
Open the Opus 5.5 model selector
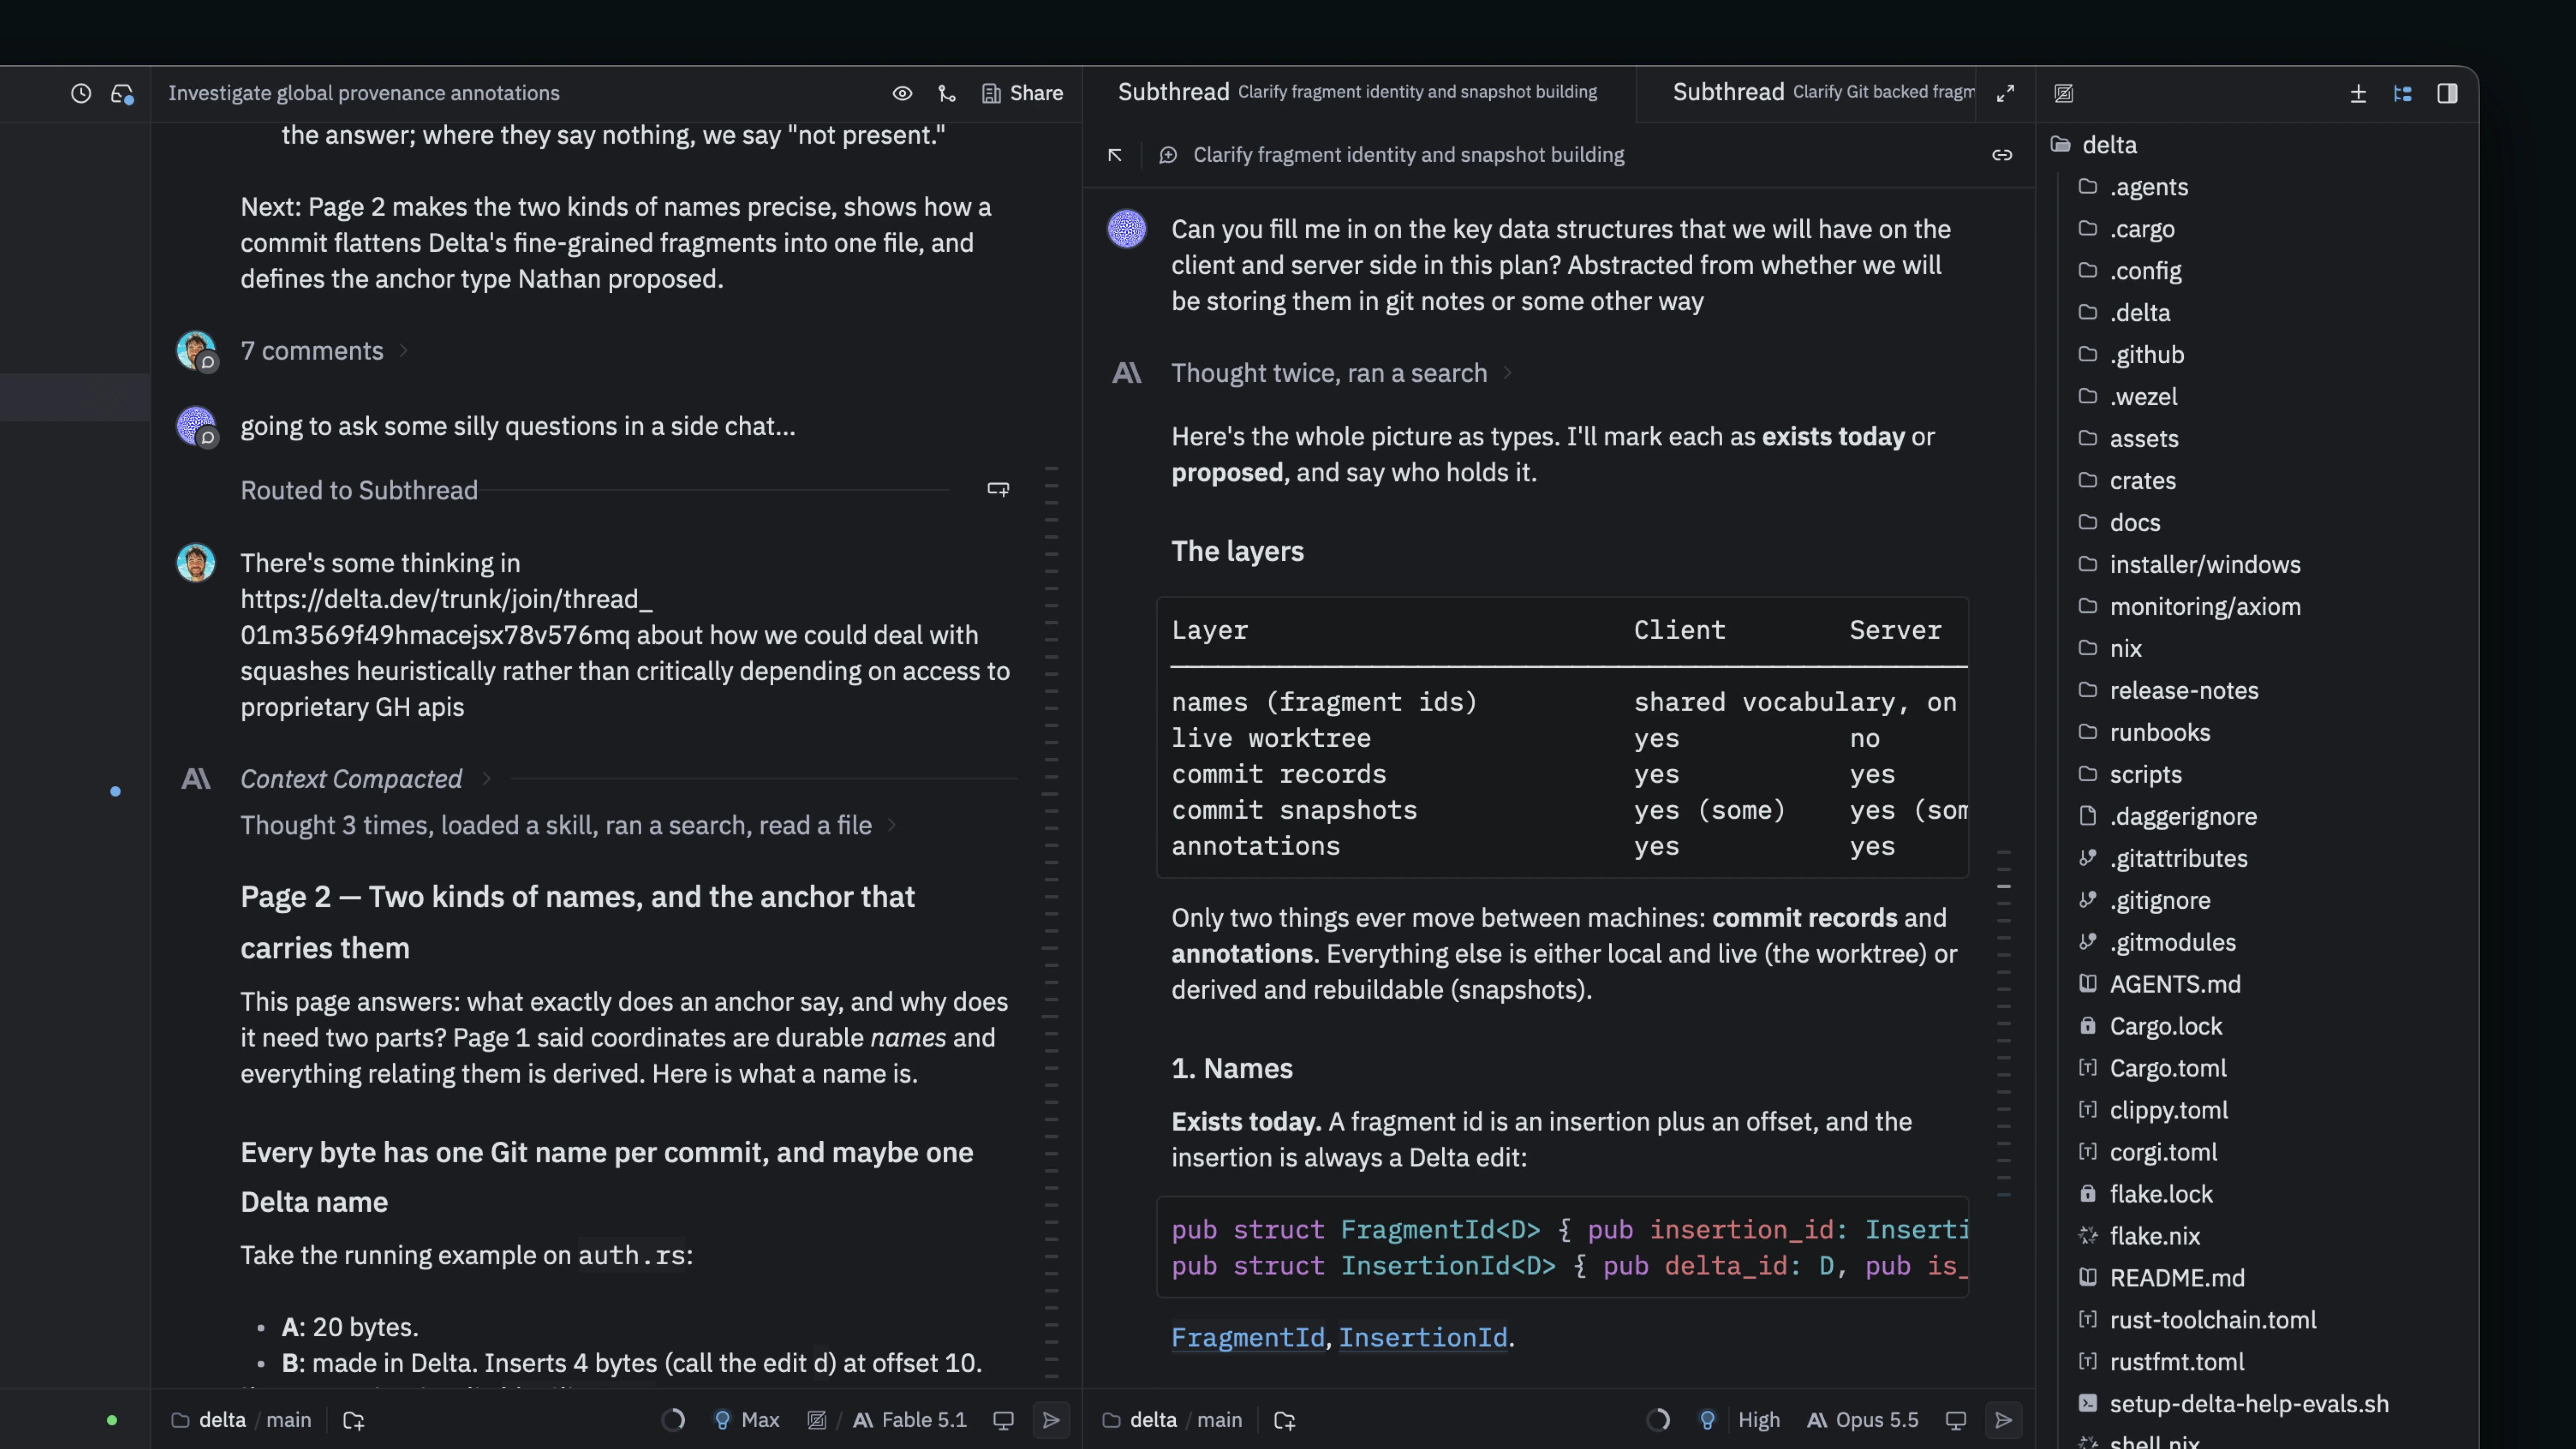point(1863,1420)
